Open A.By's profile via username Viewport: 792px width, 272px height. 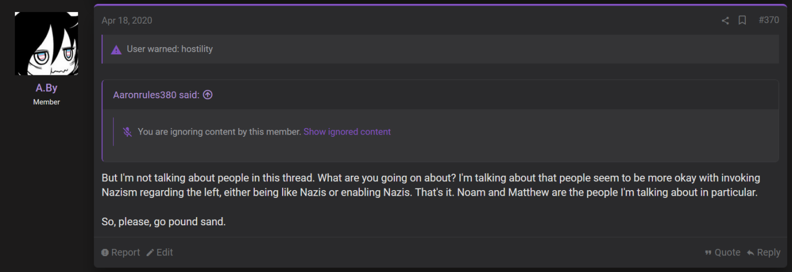point(46,88)
